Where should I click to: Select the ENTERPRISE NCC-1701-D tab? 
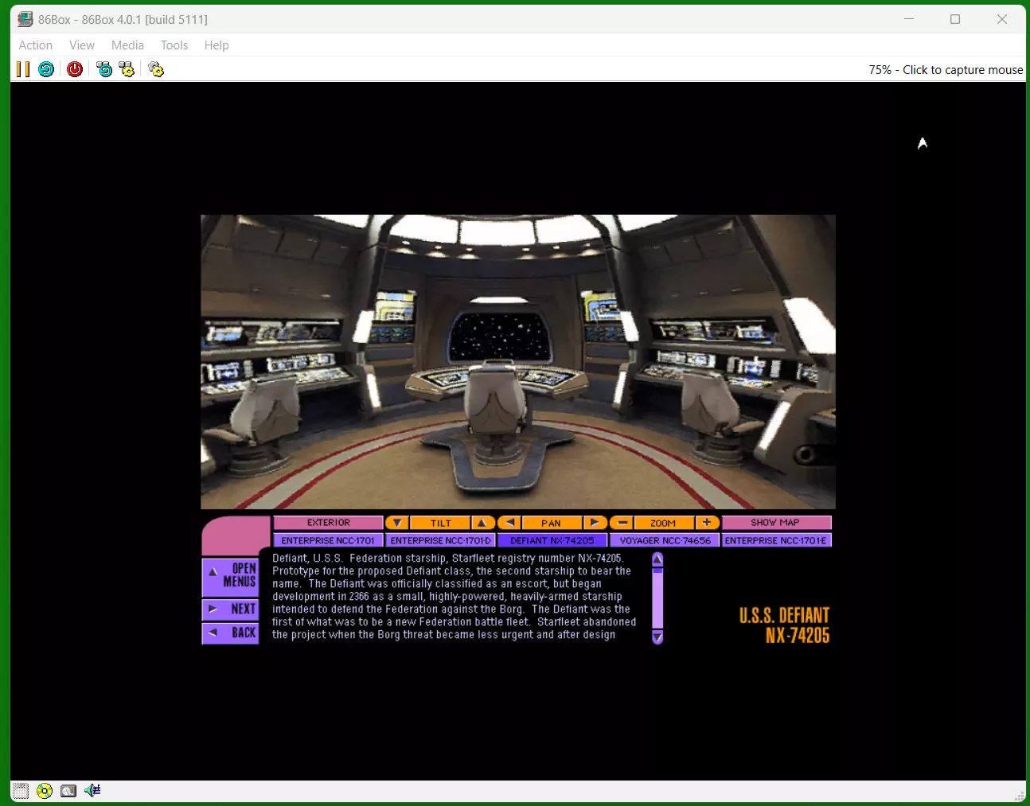coord(440,540)
